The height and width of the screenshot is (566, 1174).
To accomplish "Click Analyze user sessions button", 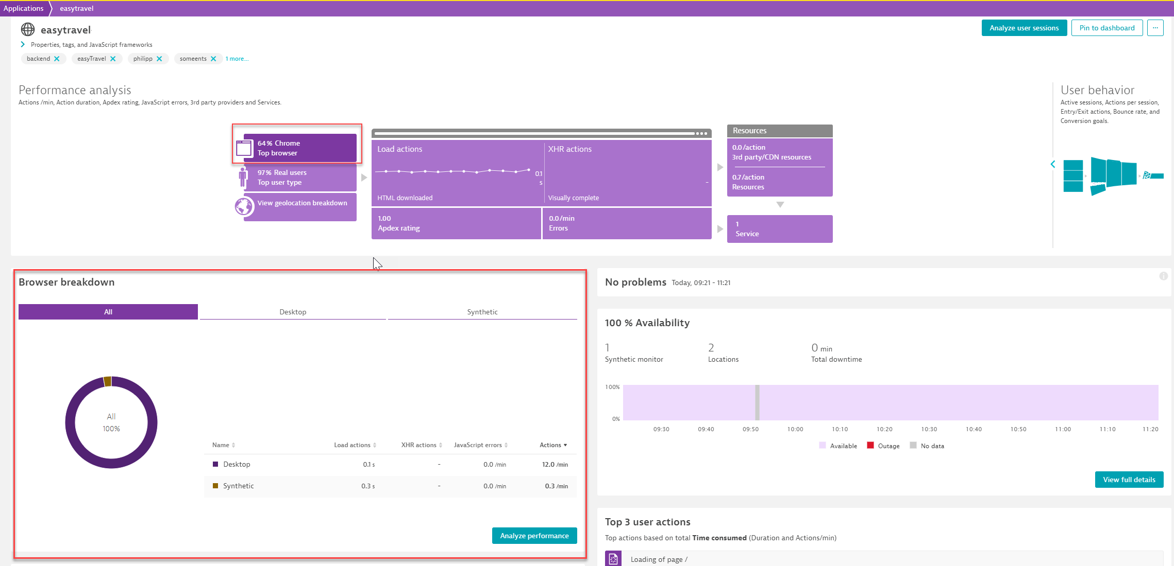I will (1024, 28).
